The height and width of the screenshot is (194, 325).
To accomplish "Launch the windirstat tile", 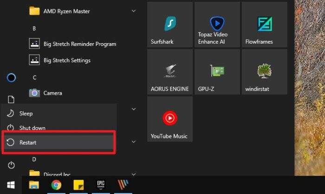I will tap(265, 72).
